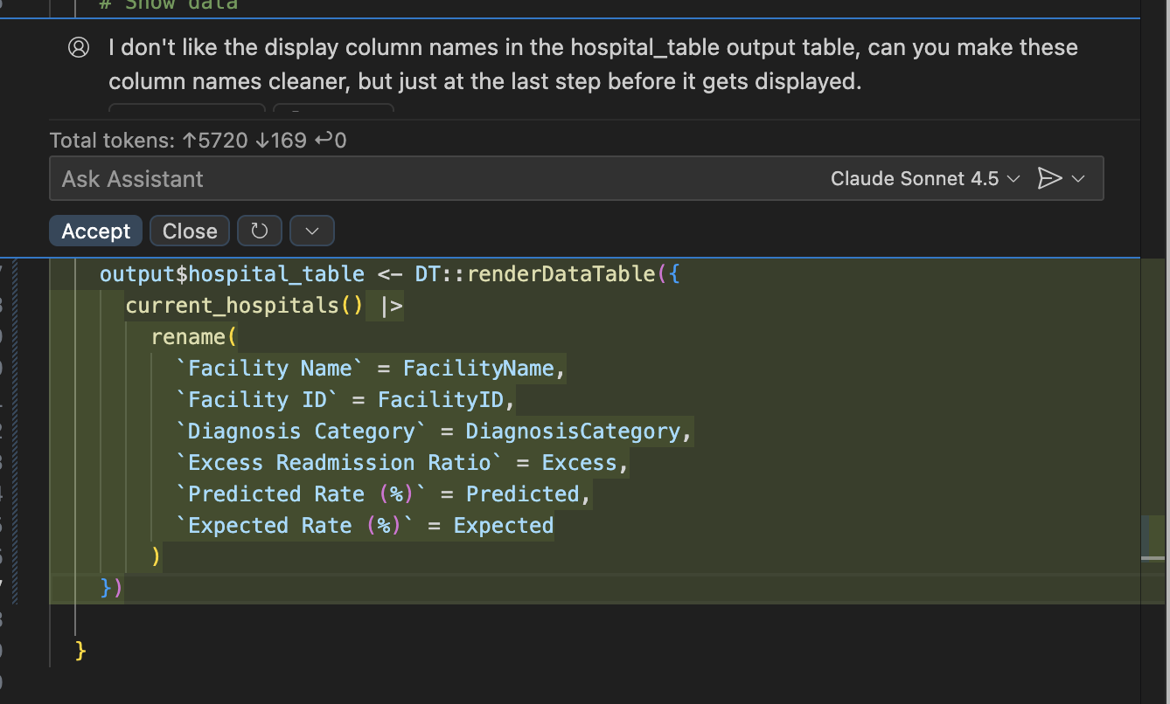Open the Claude Sonnet 4.5 model dropdown
Image resolution: width=1170 pixels, height=704 pixels.
[x=924, y=178]
